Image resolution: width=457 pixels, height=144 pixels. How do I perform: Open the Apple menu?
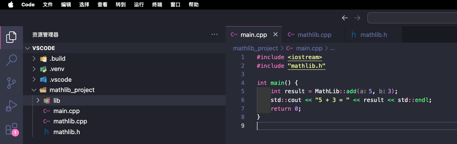[11, 4]
